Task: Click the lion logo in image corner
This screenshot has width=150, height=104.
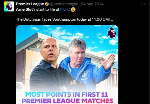Action: click(x=112, y=33)
